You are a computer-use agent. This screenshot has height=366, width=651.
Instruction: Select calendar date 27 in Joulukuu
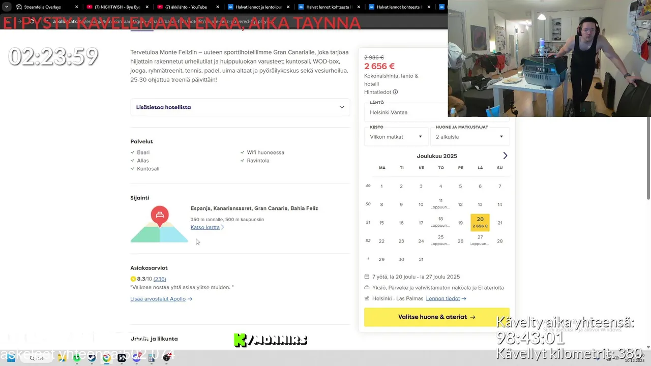point(480,240)
